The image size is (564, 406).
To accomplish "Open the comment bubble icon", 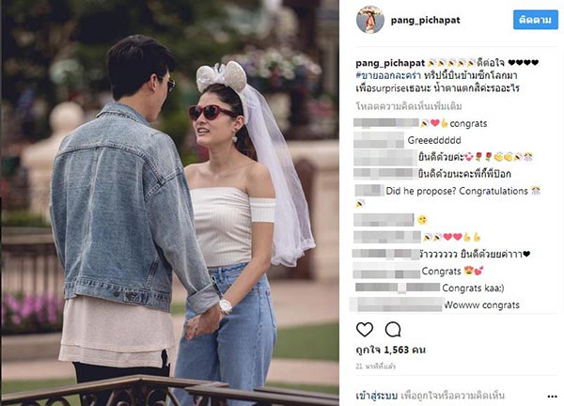I will [x=393, y=329].
